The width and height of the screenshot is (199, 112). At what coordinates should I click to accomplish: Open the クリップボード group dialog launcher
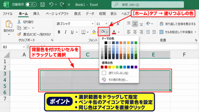pos(52,40)
